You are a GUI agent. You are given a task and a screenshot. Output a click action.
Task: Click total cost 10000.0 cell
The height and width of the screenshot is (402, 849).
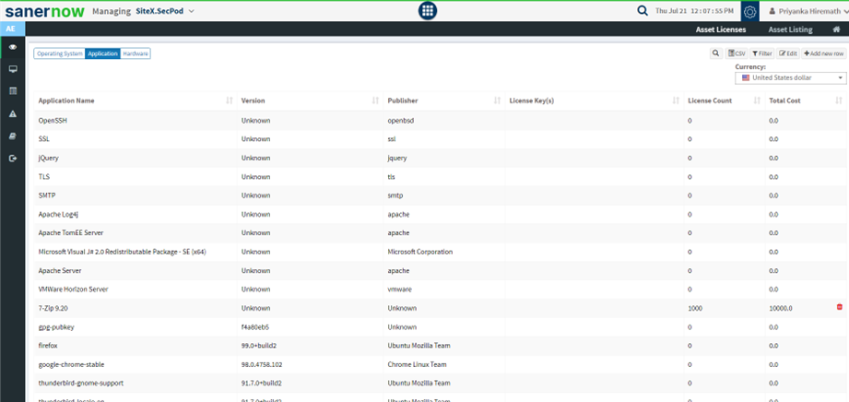tap(781, 308)
